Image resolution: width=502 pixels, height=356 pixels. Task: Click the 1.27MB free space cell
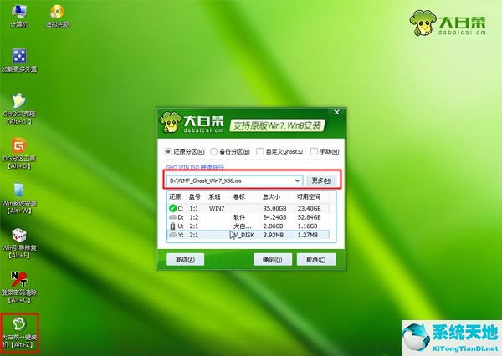pyautogui.click(x=308, y=235)
